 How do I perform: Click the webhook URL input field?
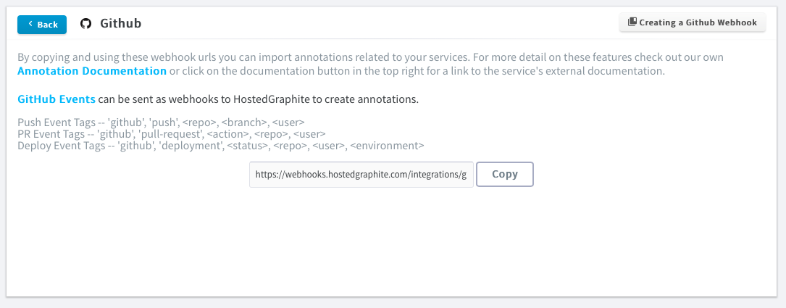361,175
